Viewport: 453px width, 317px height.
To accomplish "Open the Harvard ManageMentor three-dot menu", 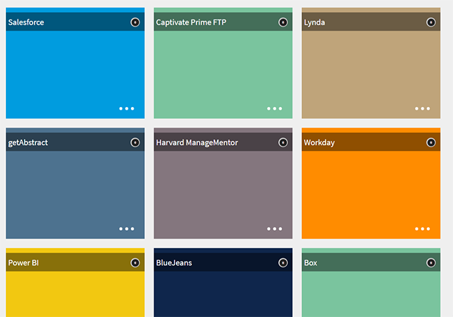I will (x=275, y=229).
